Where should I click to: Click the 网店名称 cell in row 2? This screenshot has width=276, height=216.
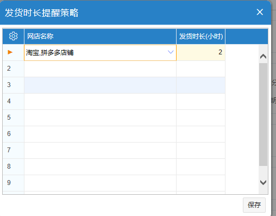point(100,69)
